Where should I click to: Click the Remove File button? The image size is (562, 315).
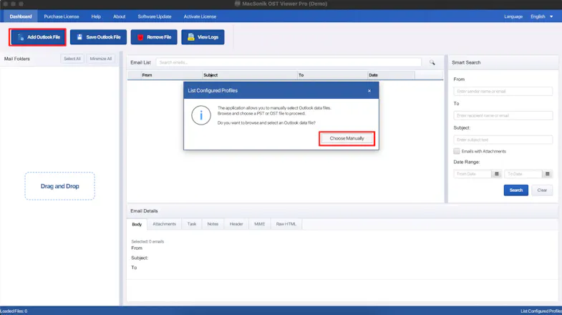point(154,37)
